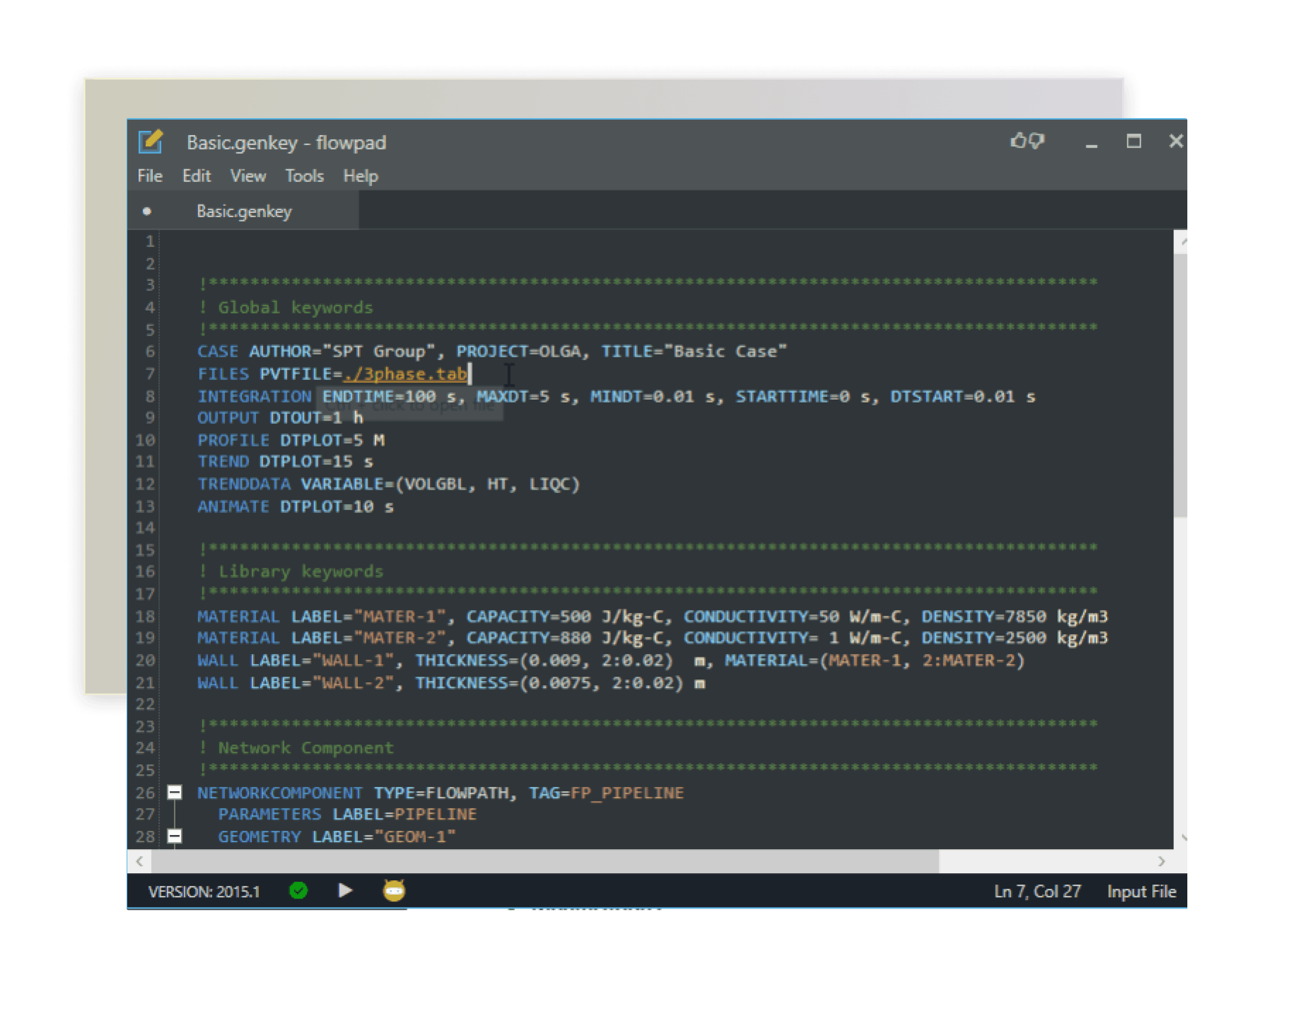1313x1029 pixels.
Task: Click line number 22 in the gutter
Action: tap(144, 704)
